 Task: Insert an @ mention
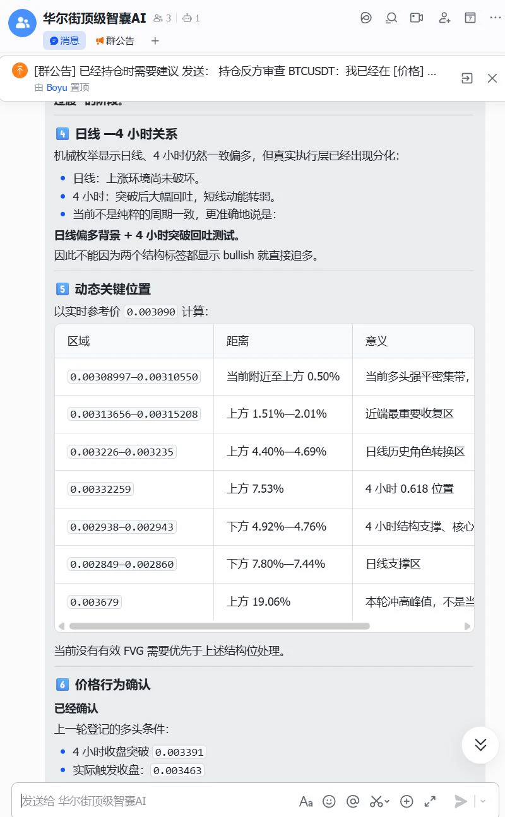(x=353, y=801)
